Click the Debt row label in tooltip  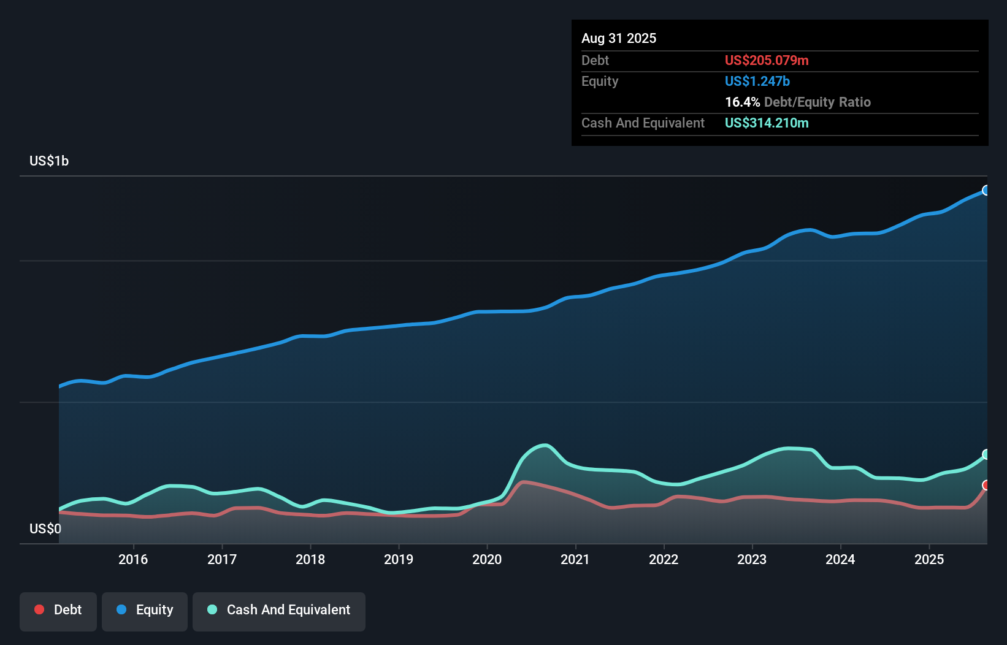(595, 60)
